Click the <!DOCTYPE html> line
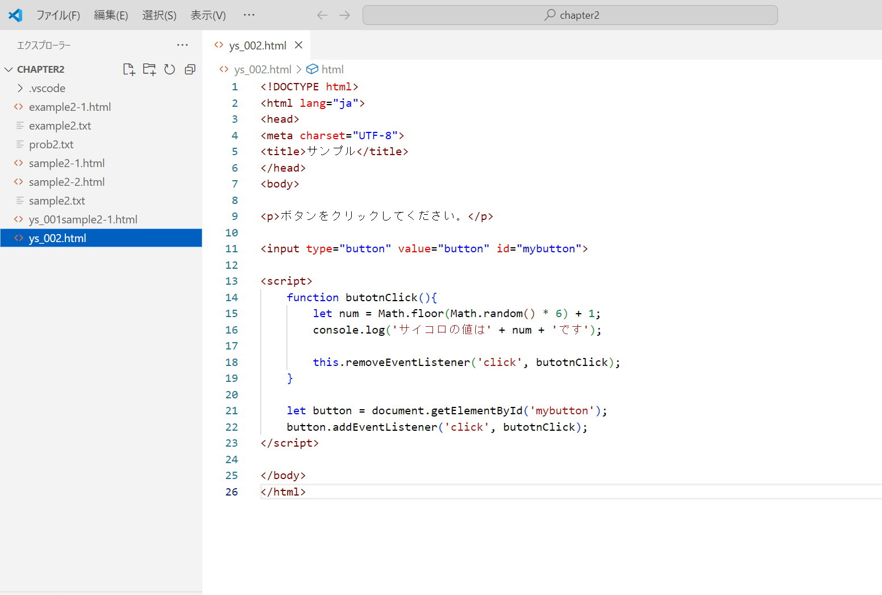Image resolution: width=882 pixels, height=595 pixels. tap(310, 87)
